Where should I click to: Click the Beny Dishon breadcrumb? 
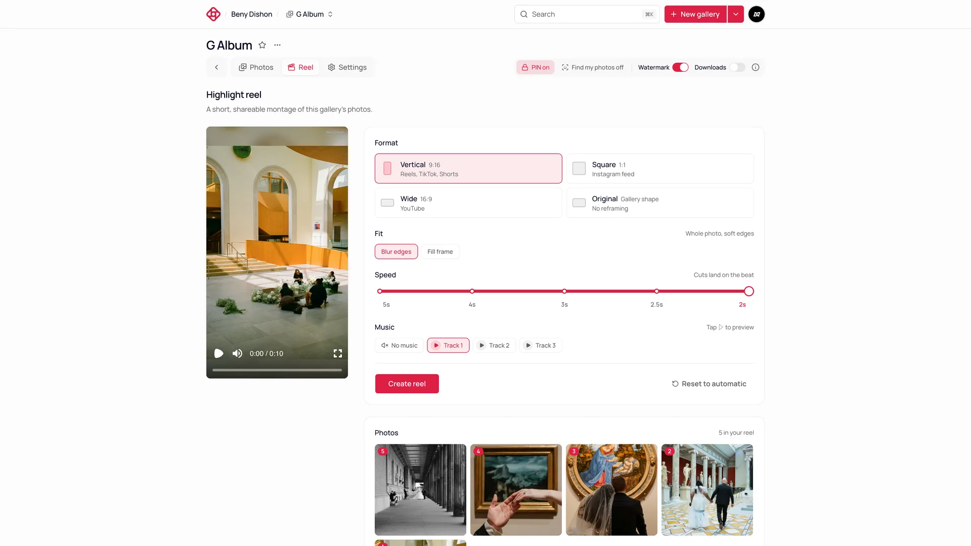point(251,14)
